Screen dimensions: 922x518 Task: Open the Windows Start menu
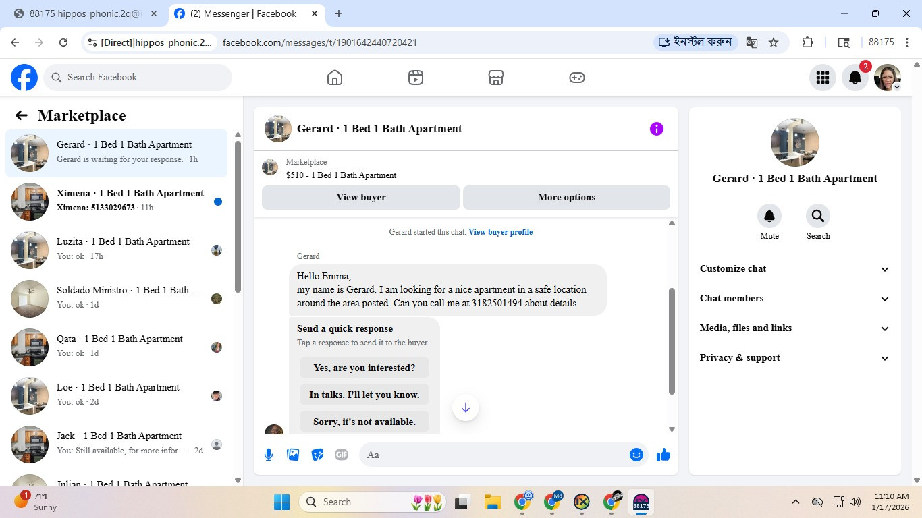click(x=281, y=502)
